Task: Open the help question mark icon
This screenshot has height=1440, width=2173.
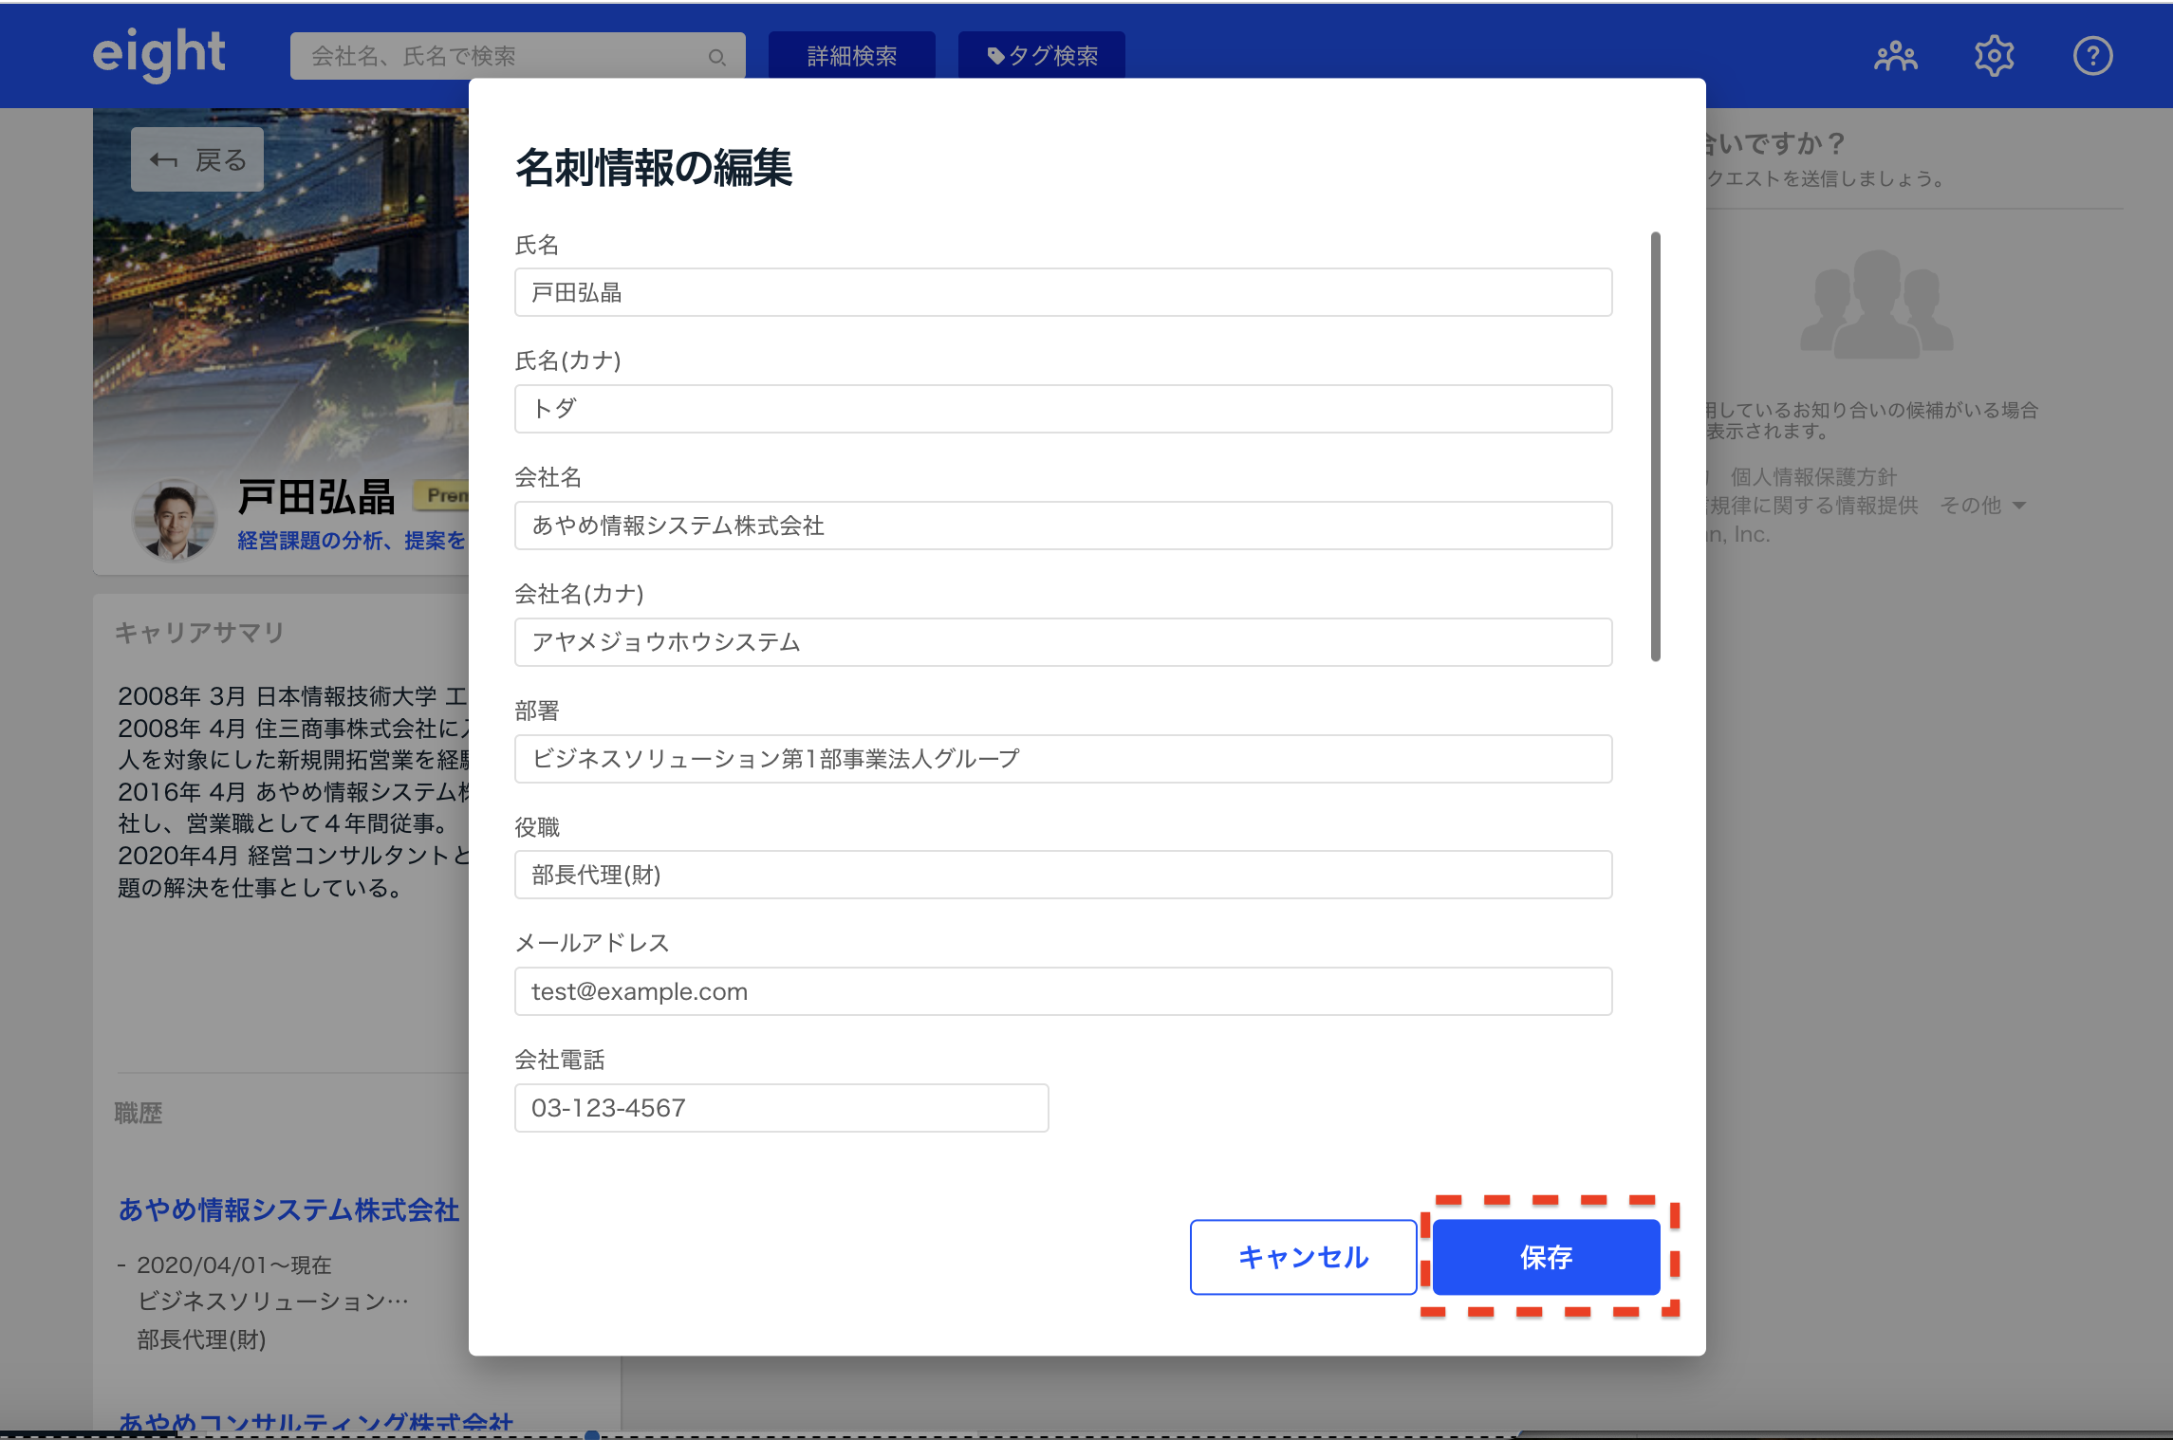Action: click(2091, 56)
